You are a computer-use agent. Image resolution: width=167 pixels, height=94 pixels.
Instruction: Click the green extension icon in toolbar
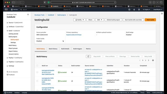(49, 2)
